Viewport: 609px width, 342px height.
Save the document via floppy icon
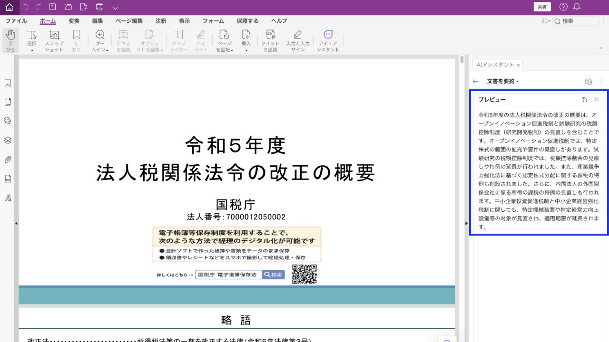pyautogui.click(x=53, y=7)
